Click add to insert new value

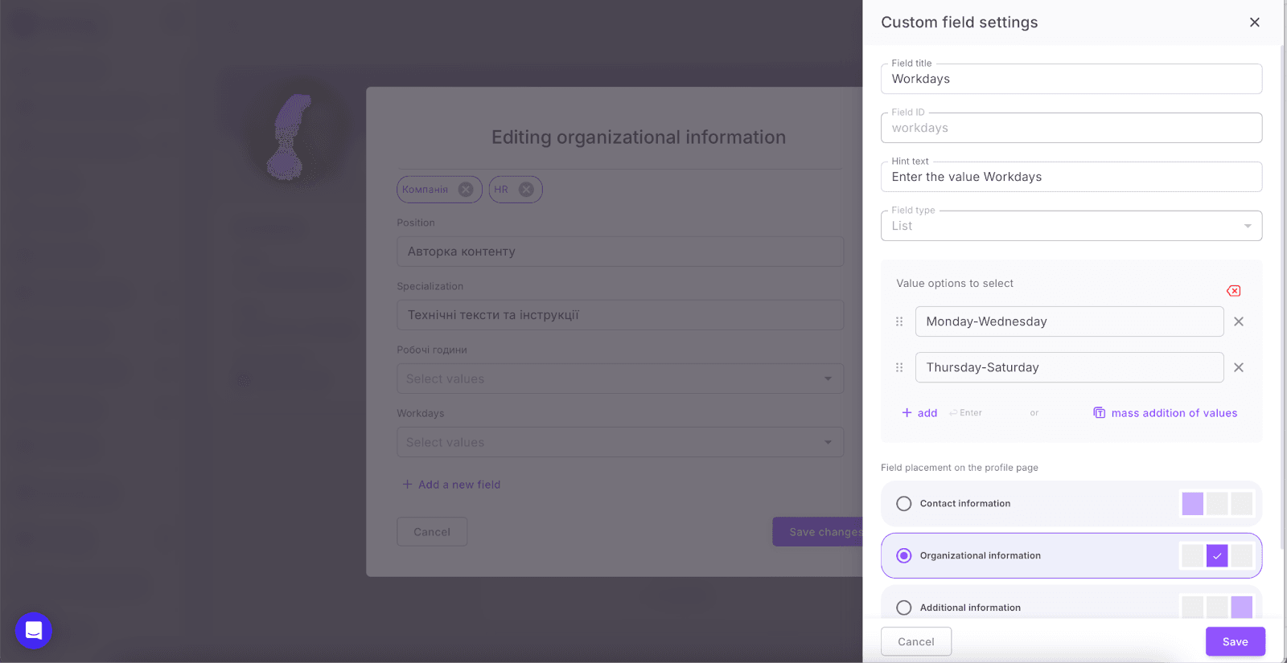pyautogui.click(x=919, y=413)
